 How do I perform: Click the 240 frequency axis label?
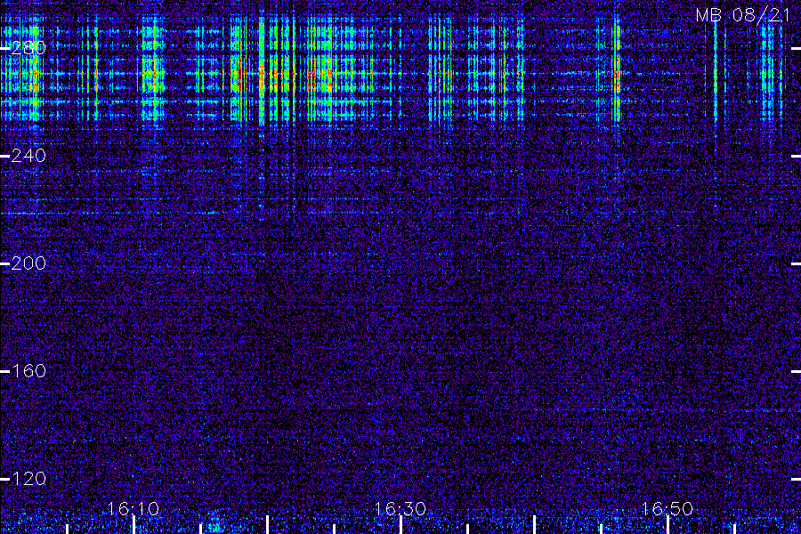pyautogui.click(x=28, y=156)
